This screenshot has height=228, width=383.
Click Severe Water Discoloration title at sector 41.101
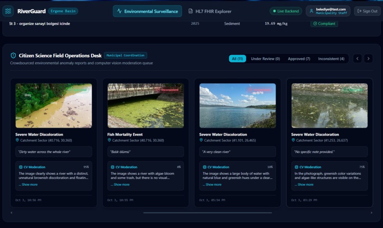pos(223,134)
